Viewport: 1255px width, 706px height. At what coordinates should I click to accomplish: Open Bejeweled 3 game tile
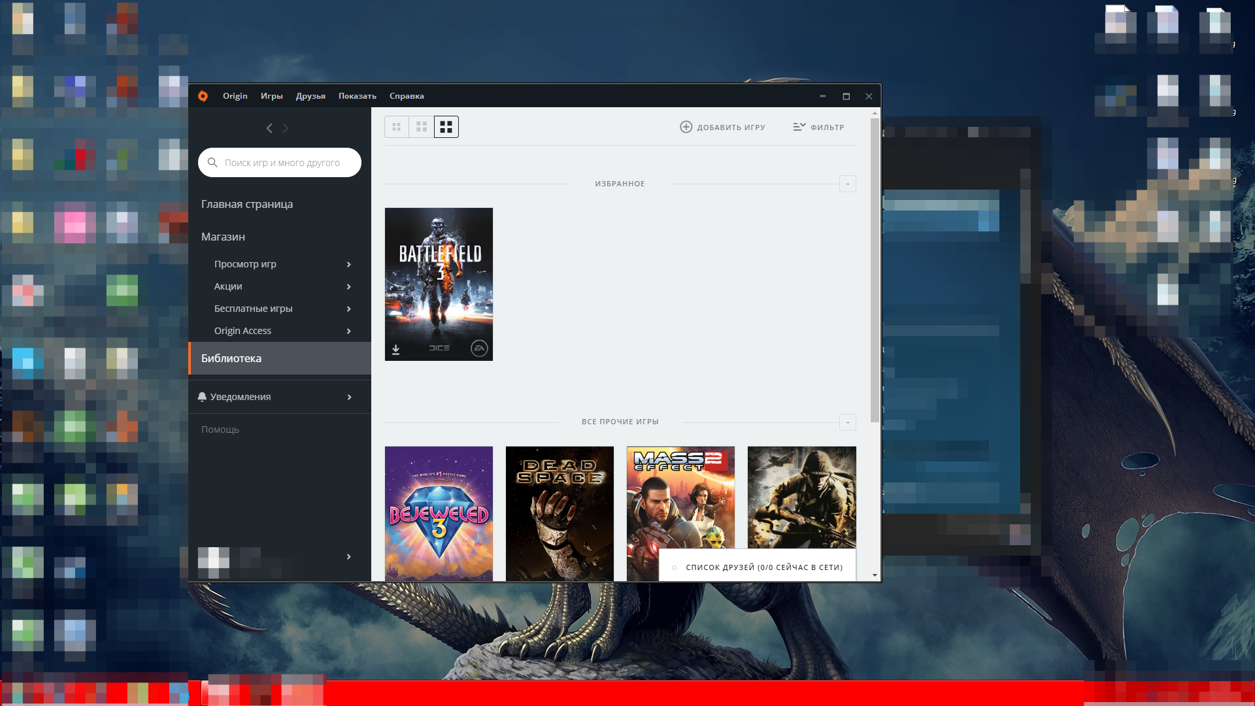pos(439,514)
